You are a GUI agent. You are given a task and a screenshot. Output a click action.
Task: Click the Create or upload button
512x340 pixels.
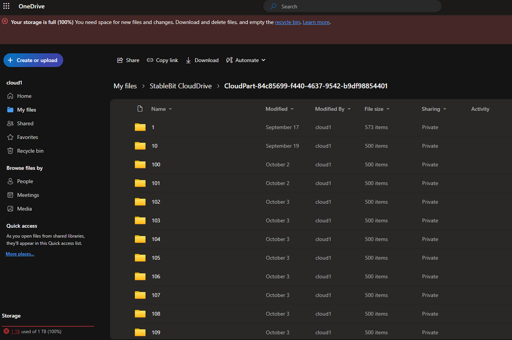point(33,60)
